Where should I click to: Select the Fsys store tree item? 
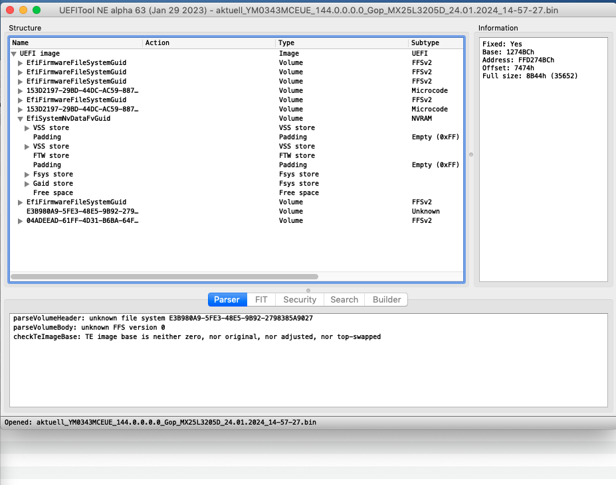(x=53, y=174)
